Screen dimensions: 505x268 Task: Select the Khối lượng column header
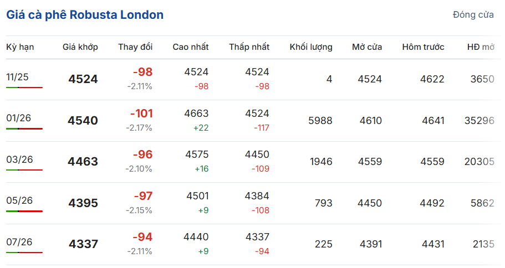[x=311, y=47]
